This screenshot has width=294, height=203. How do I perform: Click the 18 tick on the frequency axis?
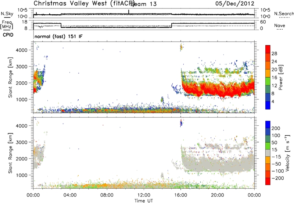click(x=25, y=22)
